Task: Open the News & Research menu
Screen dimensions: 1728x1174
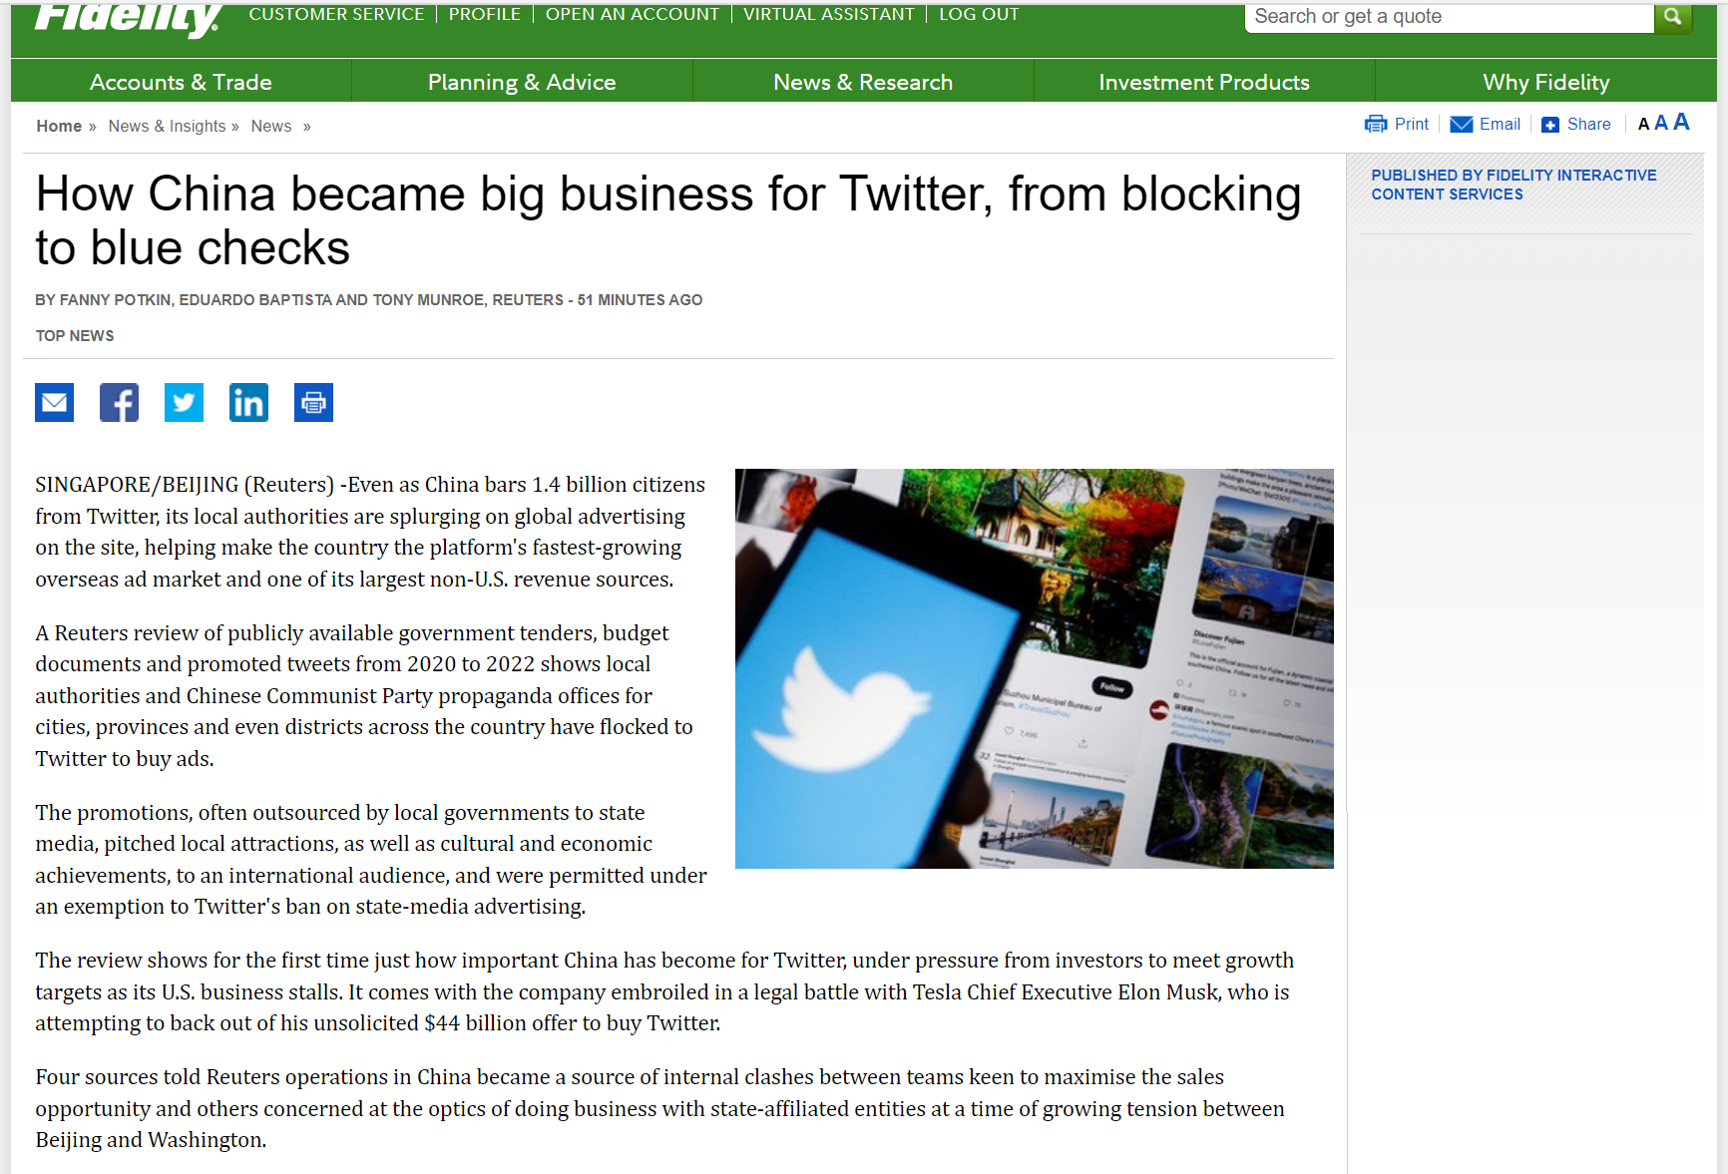Action: 863,82
